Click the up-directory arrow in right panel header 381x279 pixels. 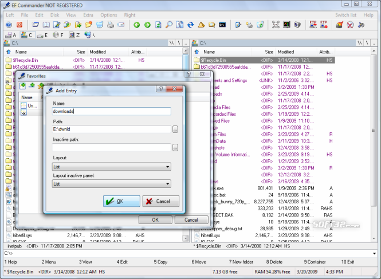pyautogui.click(x=197, y=52)
